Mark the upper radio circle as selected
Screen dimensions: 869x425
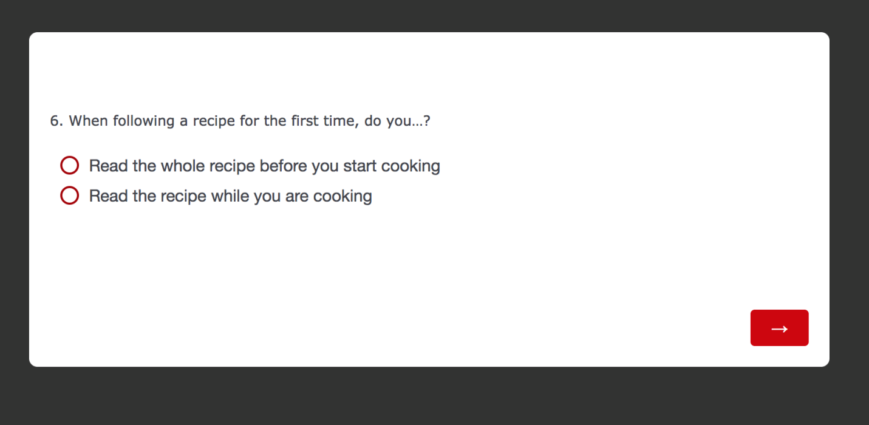pos(70,165)
